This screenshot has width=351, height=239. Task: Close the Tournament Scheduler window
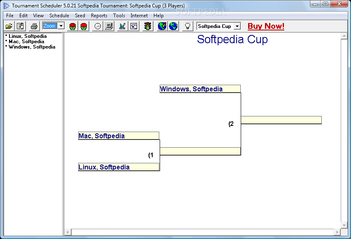pos(339,4)
